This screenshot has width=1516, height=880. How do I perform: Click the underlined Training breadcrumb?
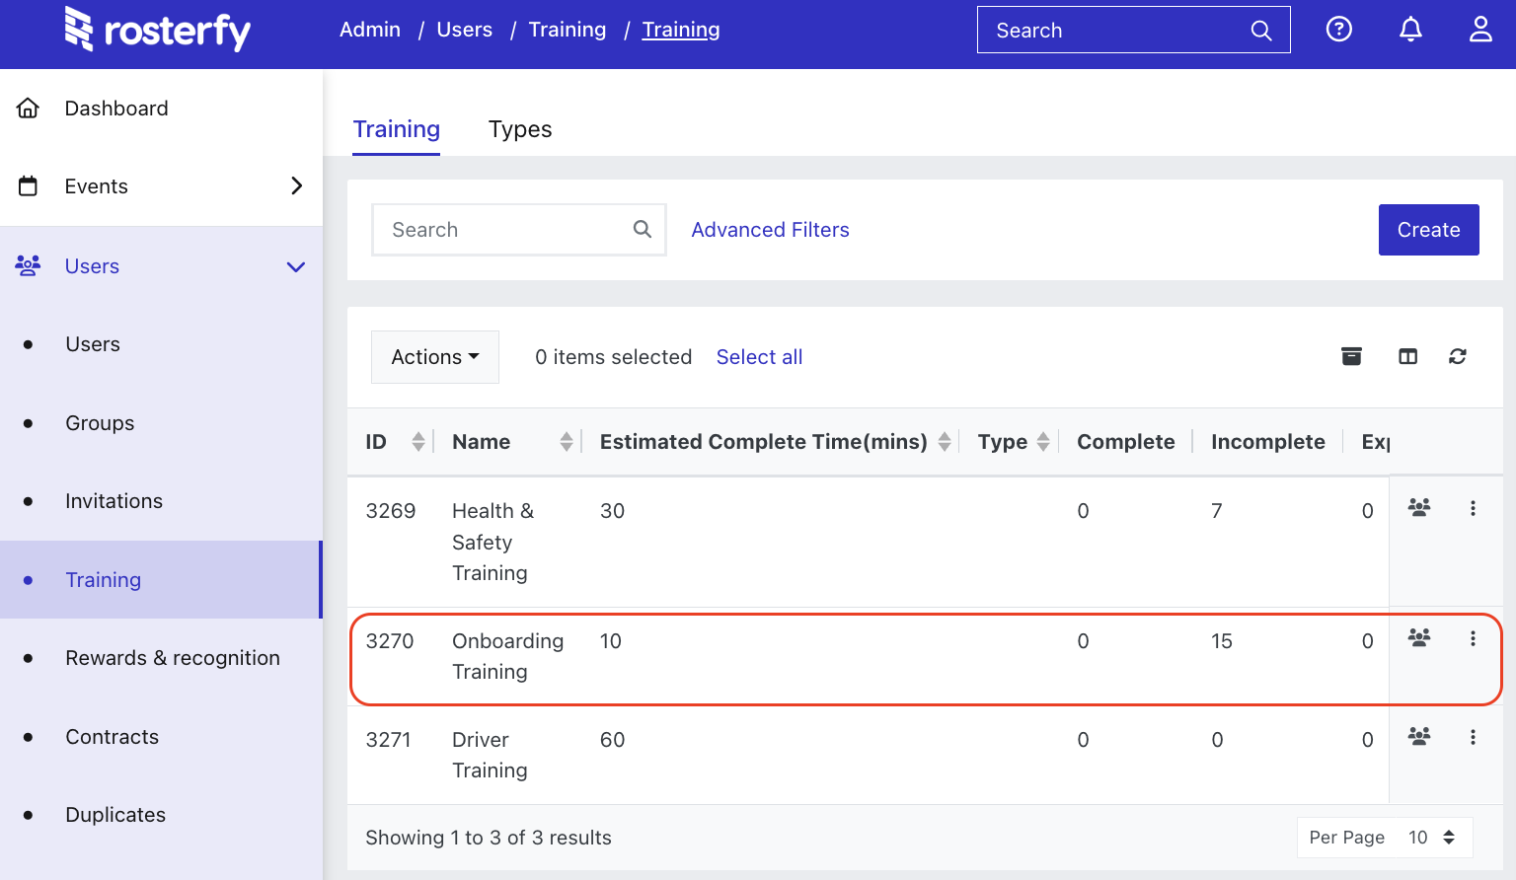(681, 30)
